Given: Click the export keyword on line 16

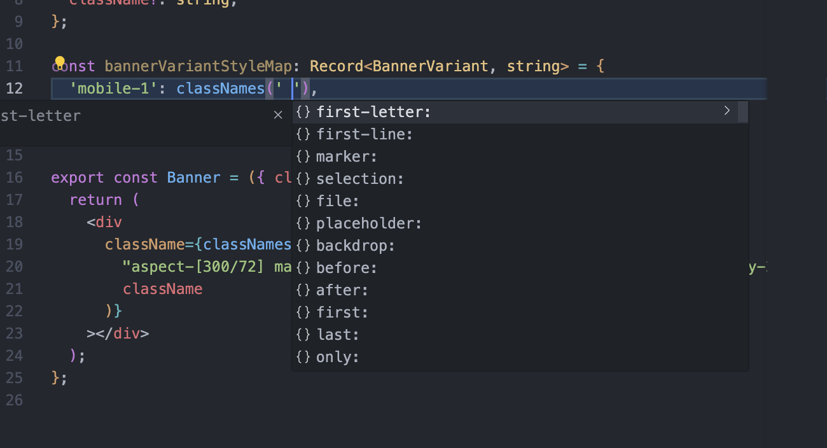Looking at the screenshot, I should click(78, 178).
